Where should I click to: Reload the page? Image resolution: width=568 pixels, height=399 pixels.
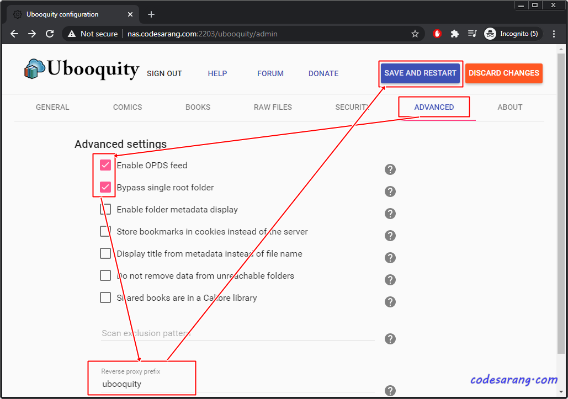click(50, 34)
